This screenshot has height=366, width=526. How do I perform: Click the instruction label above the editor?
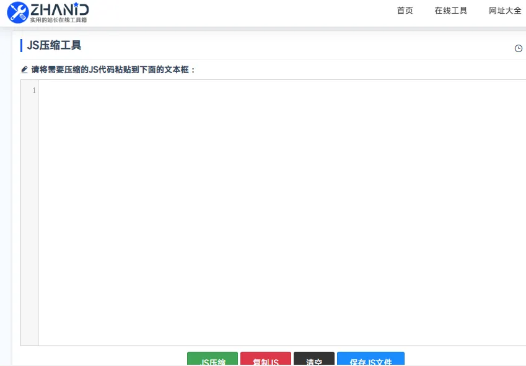point(113,69)
